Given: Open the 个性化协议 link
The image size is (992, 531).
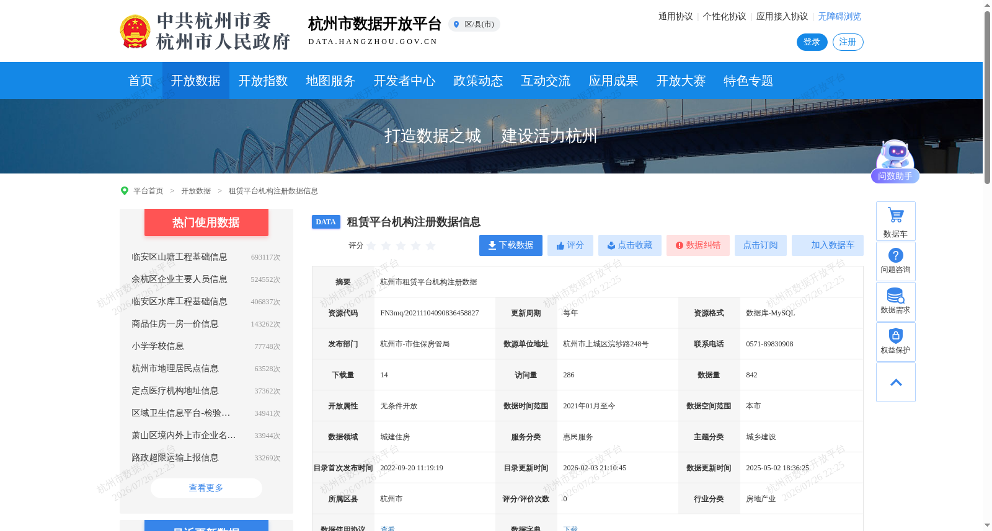Looking at the screenshot, I should (724, 17).
